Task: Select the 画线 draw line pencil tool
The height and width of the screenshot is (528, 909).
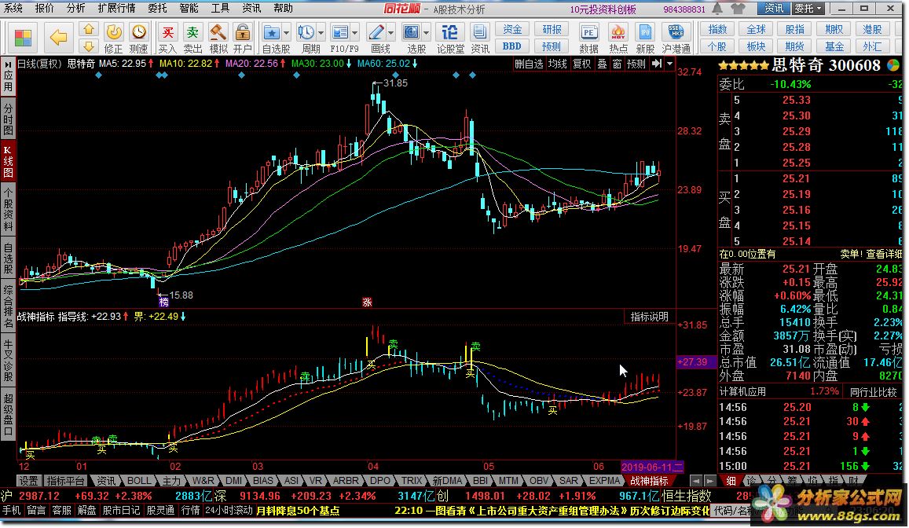Action: [376, 32]
